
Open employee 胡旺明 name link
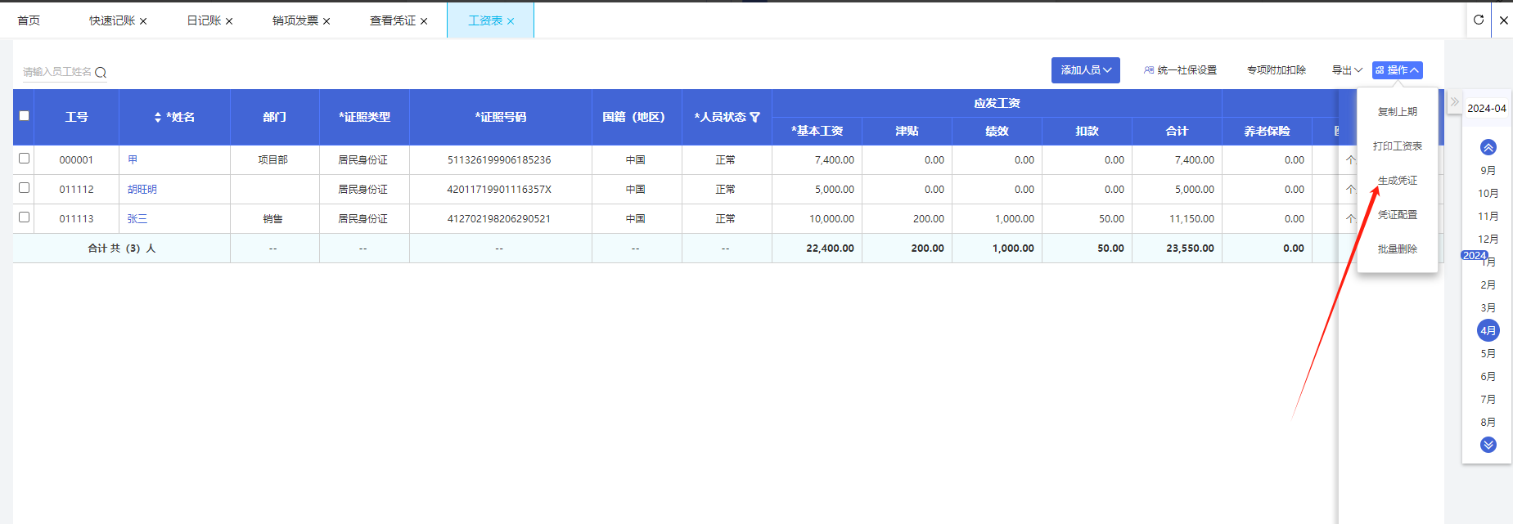click(142, 189)
